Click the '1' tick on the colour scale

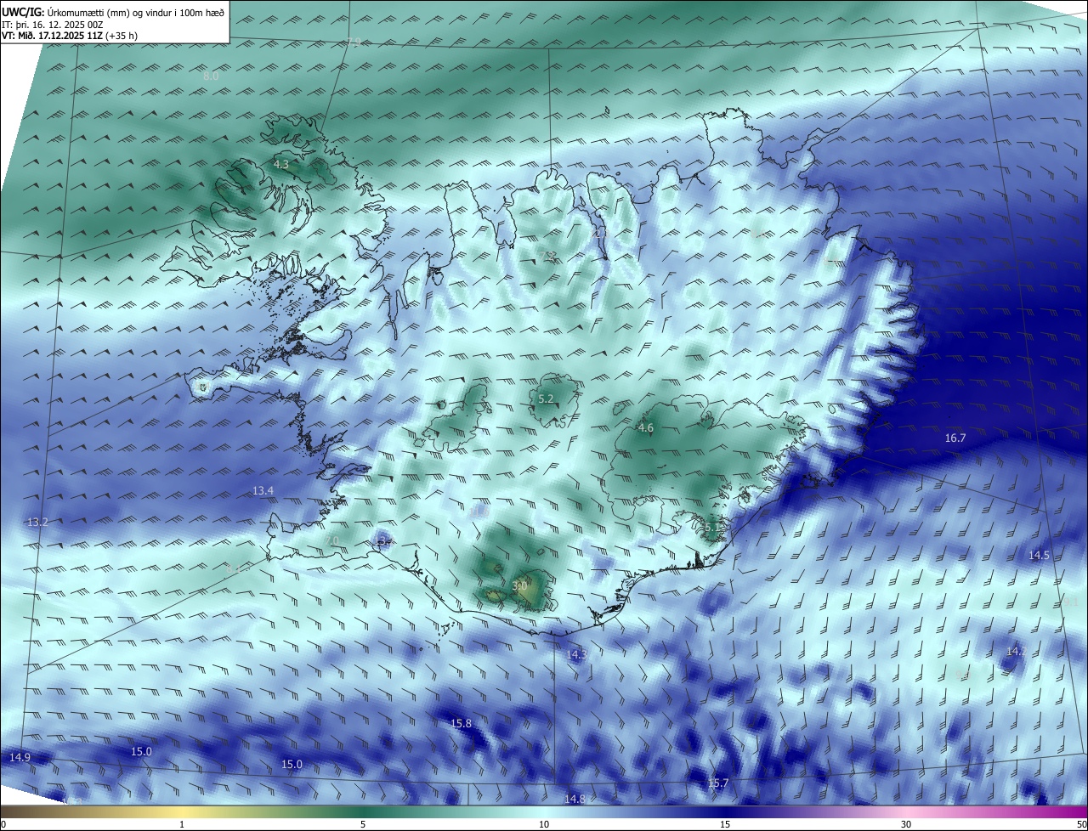click(x=182, y=824)
